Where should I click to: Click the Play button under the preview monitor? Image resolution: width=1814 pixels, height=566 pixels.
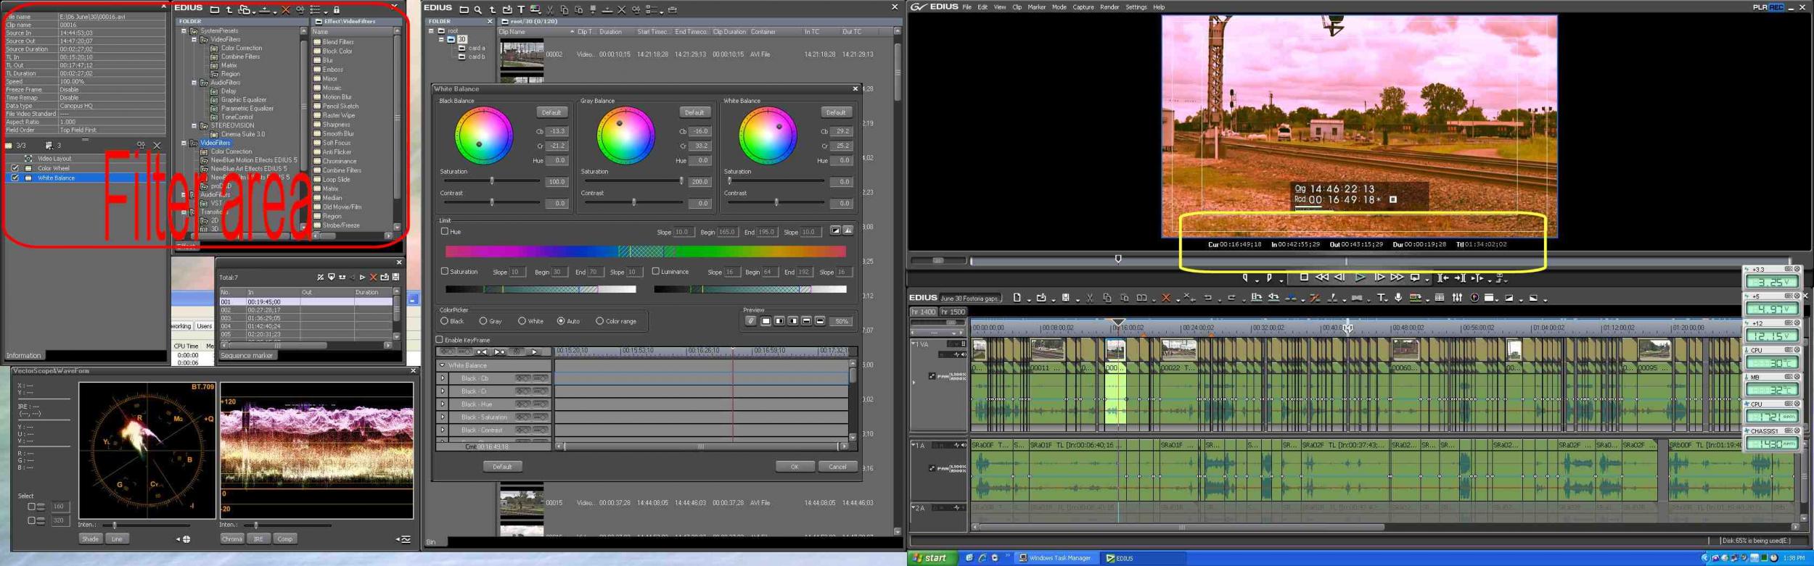[x=1360, y=278]
